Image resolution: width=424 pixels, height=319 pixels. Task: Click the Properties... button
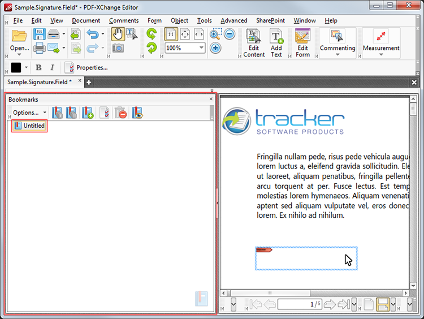click(86, 68)
